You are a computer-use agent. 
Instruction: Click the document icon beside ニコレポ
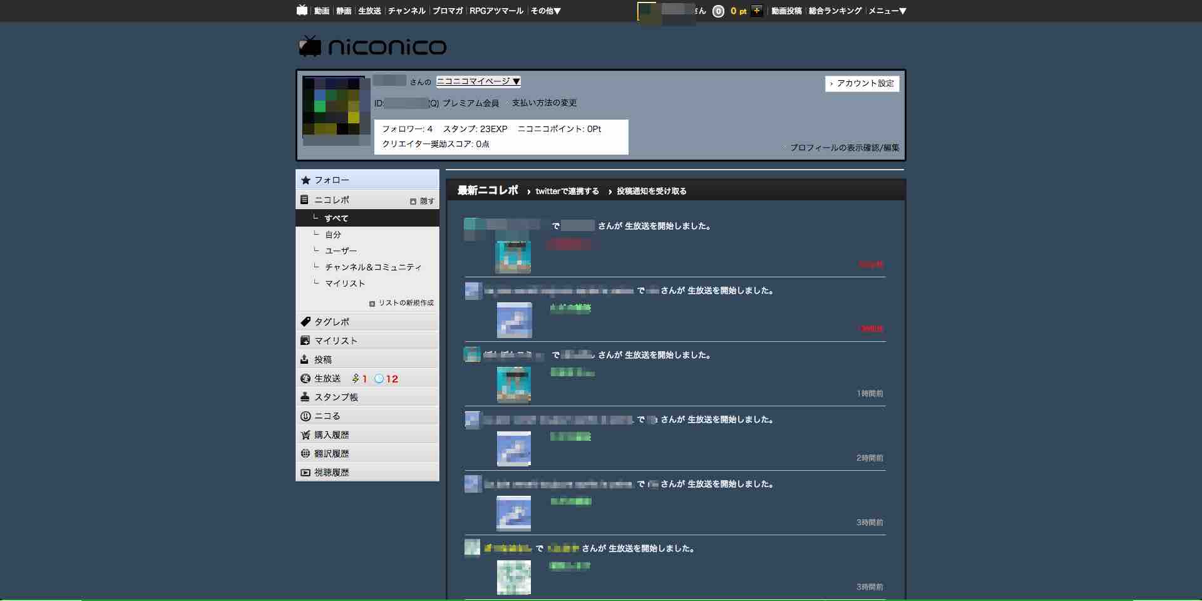(305, 200)
